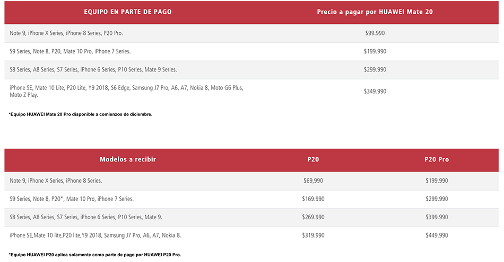504x262 pixels.
Task: Click the $169.990 P20 price cell
Action: pos(313,199)
